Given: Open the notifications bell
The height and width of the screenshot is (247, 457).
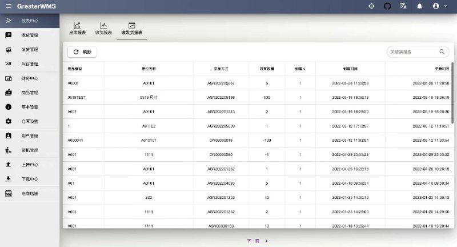Looking at the screenshot, I should (419, 6).
